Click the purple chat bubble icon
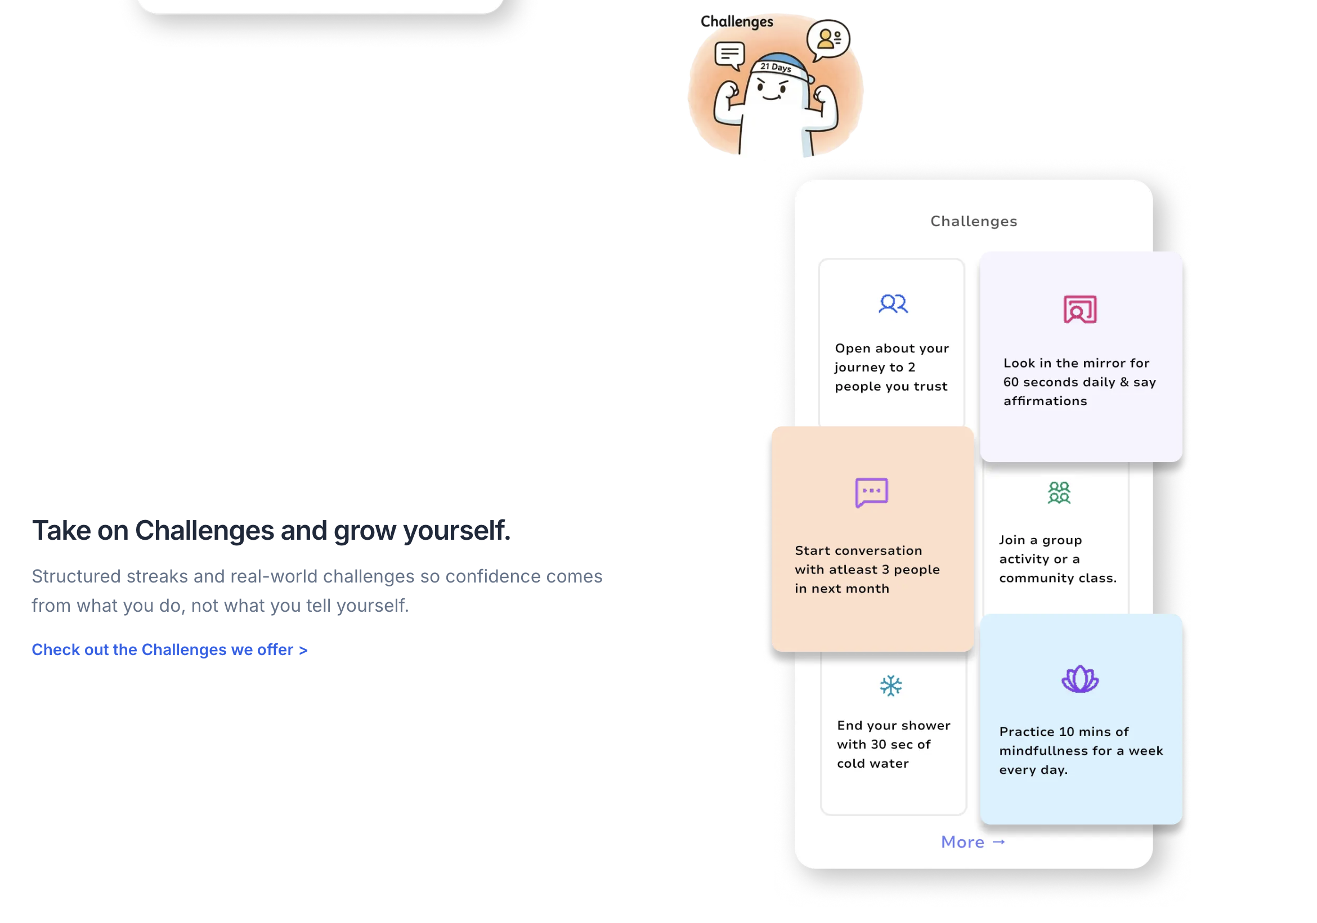 click(x=871, y=492)
